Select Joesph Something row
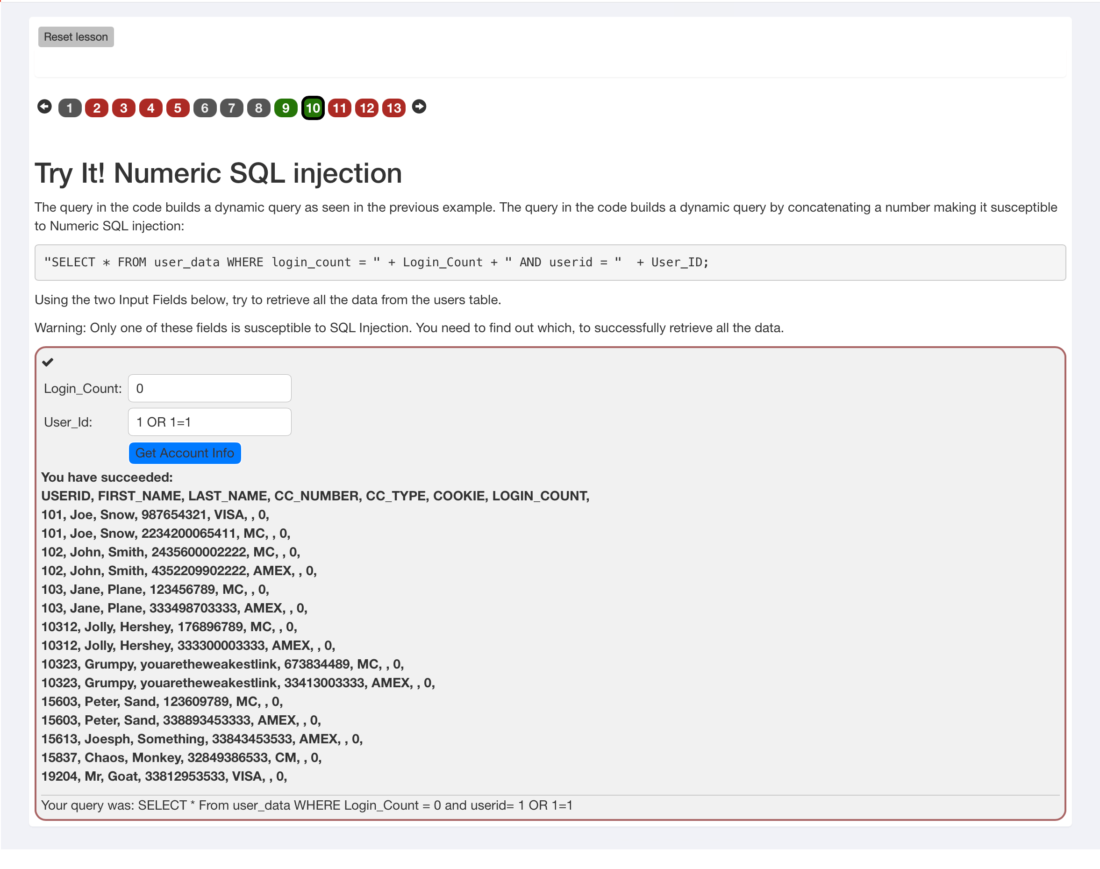 [x=202, y=739]
